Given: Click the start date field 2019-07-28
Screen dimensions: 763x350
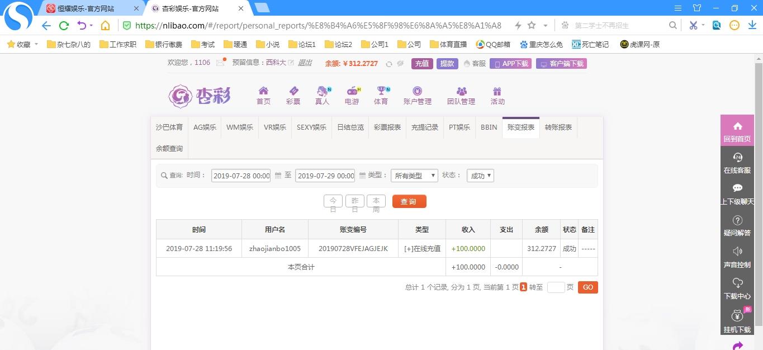Looking at the screenshot, I should tap(241, 176).
